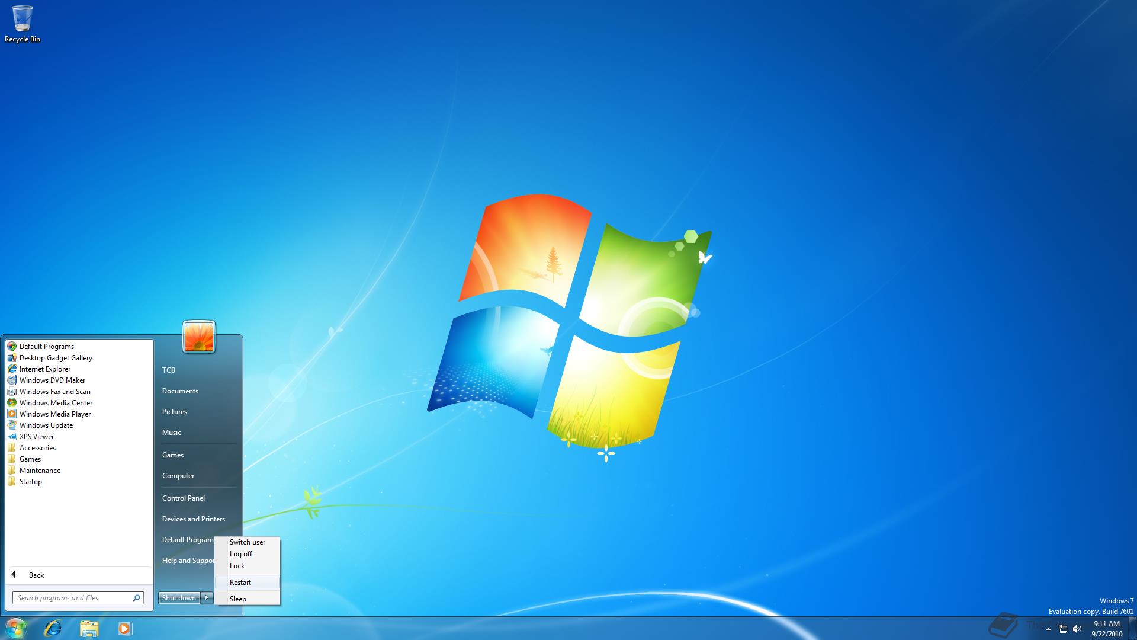The width and height of the screenshot is (1137, 640).
Task: Launch Internet Explorer from the taskbar
Action: (53, 628)
